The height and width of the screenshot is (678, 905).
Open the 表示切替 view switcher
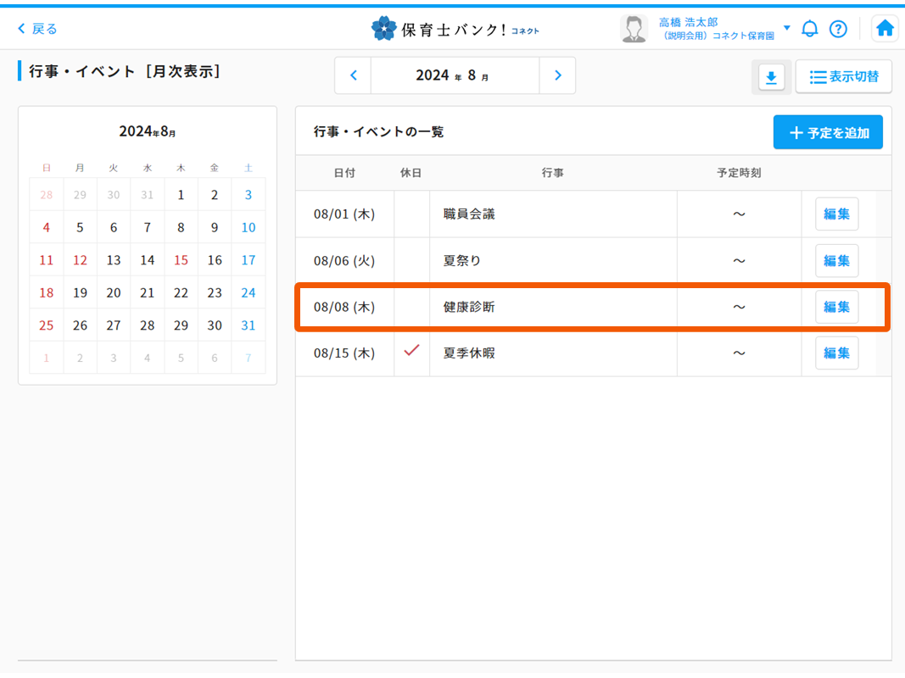point(843,77)
